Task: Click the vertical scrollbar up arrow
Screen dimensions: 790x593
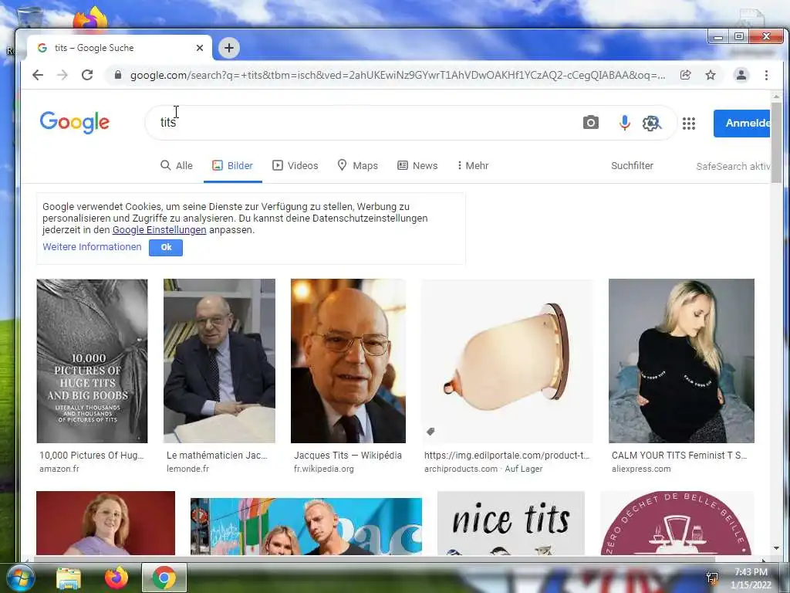Action: click(x=776, y=97)
